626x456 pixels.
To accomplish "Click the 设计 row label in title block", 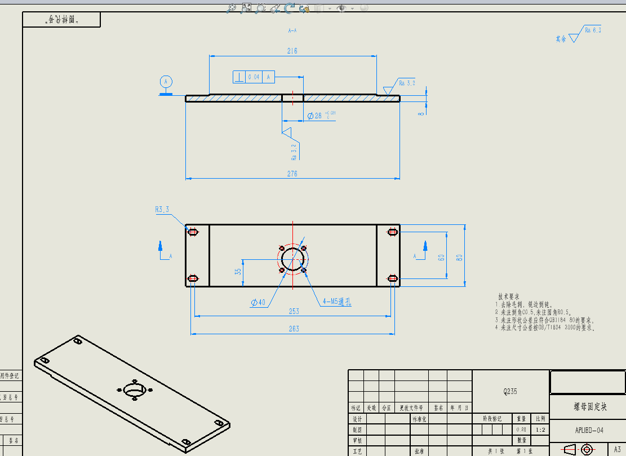I will pos(357,419).
